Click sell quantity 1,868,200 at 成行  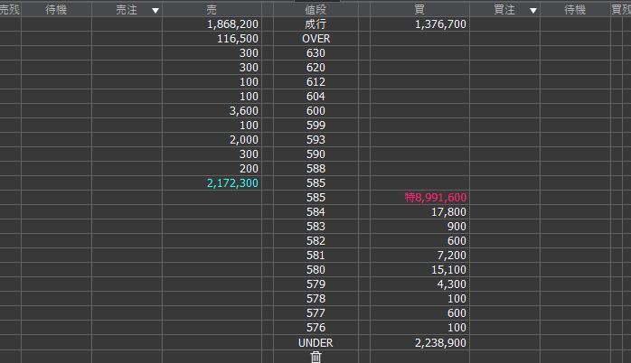(232, 24)
